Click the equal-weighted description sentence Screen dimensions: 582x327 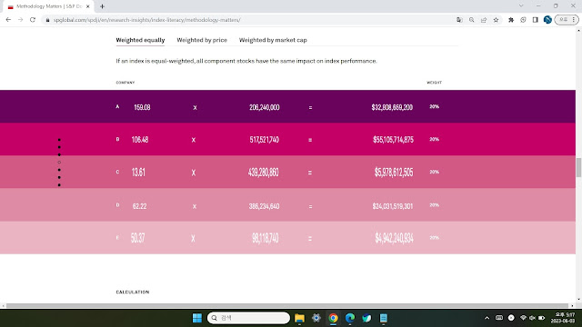(x=246, y=61)
